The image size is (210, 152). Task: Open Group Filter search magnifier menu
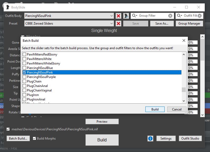coord(135,16)
